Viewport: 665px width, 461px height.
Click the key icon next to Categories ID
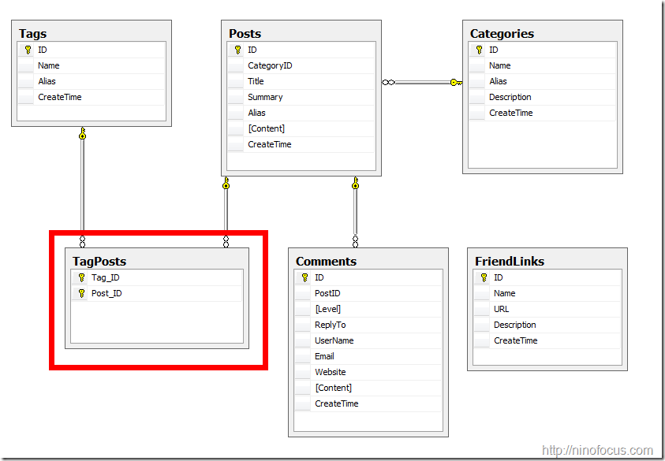[x=480, y=50]
